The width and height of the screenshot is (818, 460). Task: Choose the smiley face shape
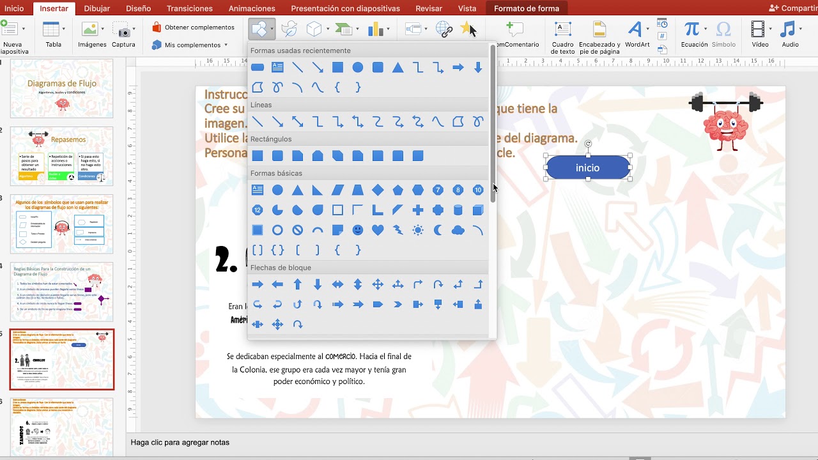(x=358, y=230)
